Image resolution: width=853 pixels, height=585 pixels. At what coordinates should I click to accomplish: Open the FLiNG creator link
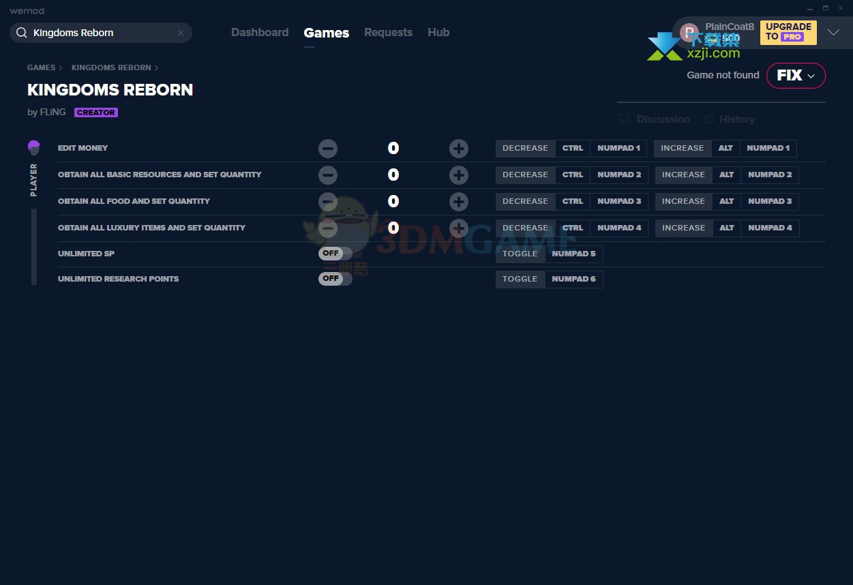53,112
